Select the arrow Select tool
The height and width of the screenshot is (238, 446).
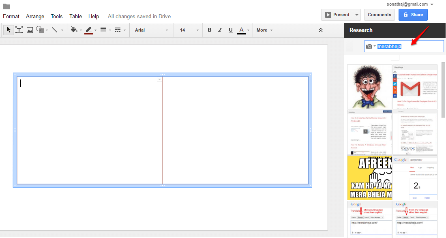(x=9, y=30)
